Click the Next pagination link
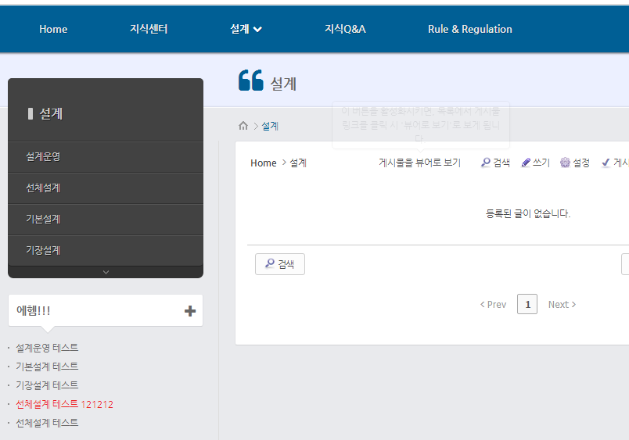 [x=562, y=304]
